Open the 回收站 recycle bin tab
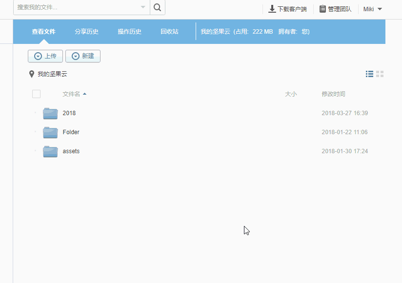The height and width of the screenshot is (283, 402). coord(169,32)
